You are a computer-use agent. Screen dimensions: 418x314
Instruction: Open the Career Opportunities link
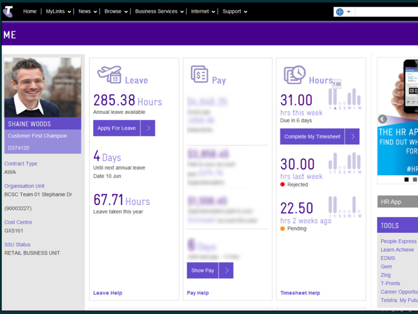[x=399, y=292]
